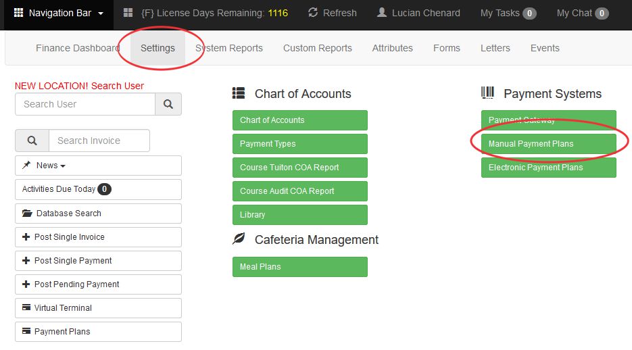Click Post Single Invoice button

98,236
